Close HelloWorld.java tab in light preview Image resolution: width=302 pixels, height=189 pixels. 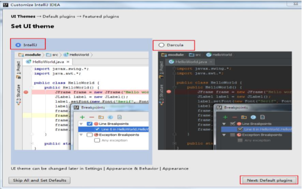pyautogui.click(x=68, y=62)
